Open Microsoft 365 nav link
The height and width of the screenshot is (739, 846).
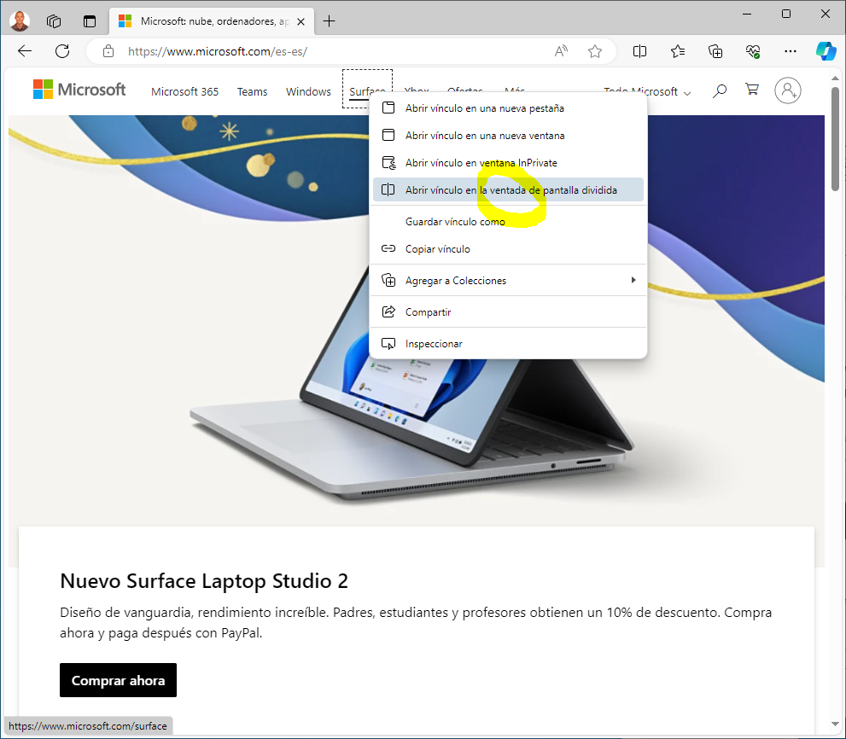(184, 91)
